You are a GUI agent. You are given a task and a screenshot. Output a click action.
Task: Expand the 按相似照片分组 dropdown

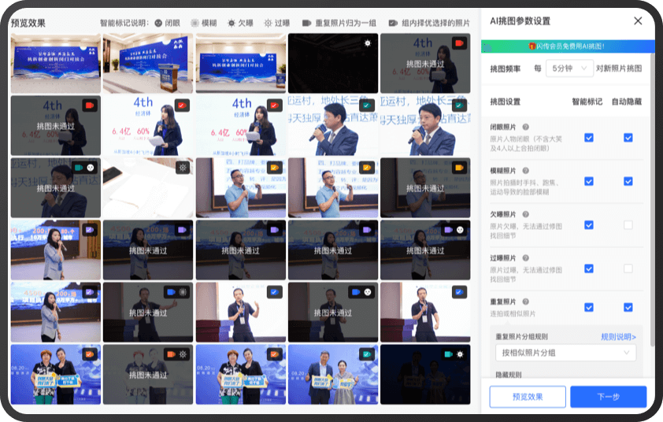[x=565, y=353]
